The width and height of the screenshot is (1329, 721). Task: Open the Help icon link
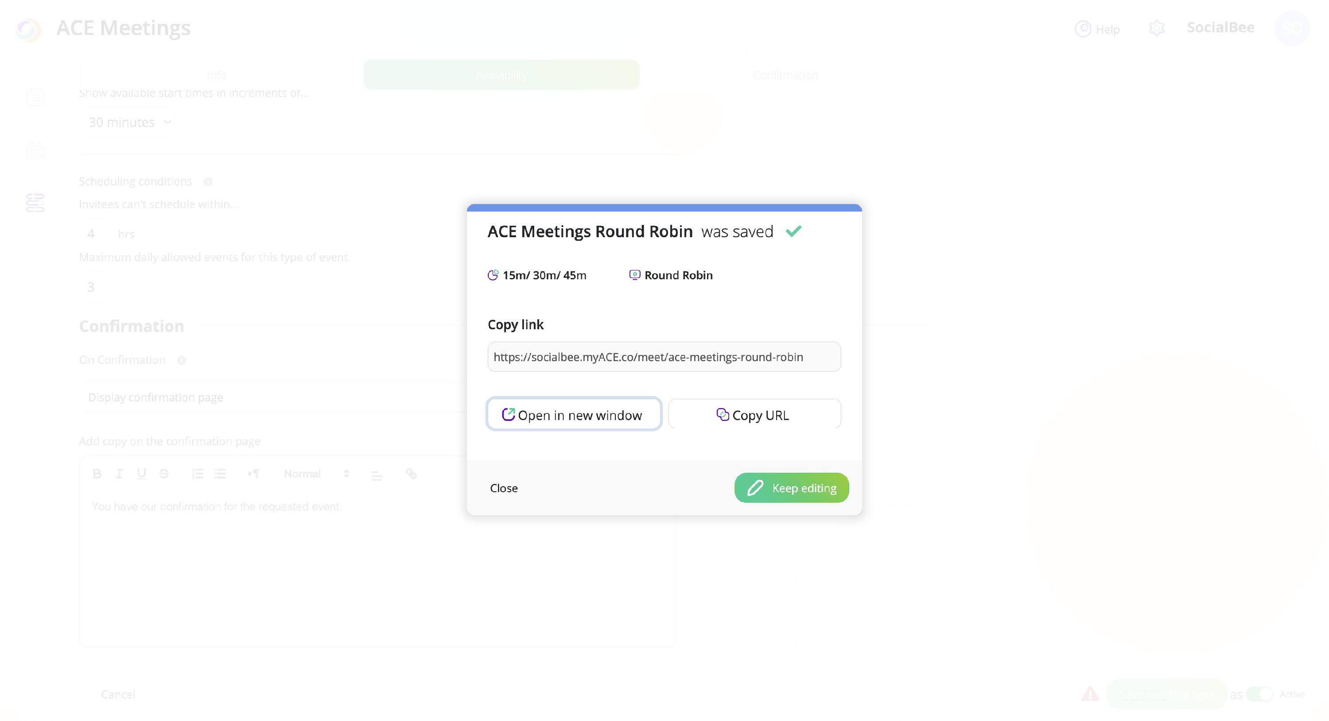(x=1083, y=29)
